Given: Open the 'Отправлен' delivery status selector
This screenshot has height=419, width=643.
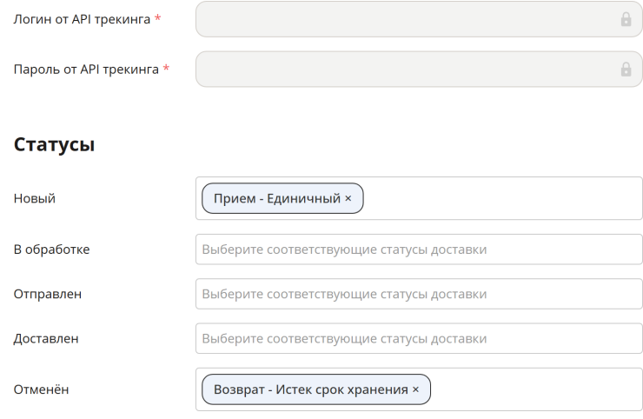Looking at the screenshot, I should click(419, 294).
